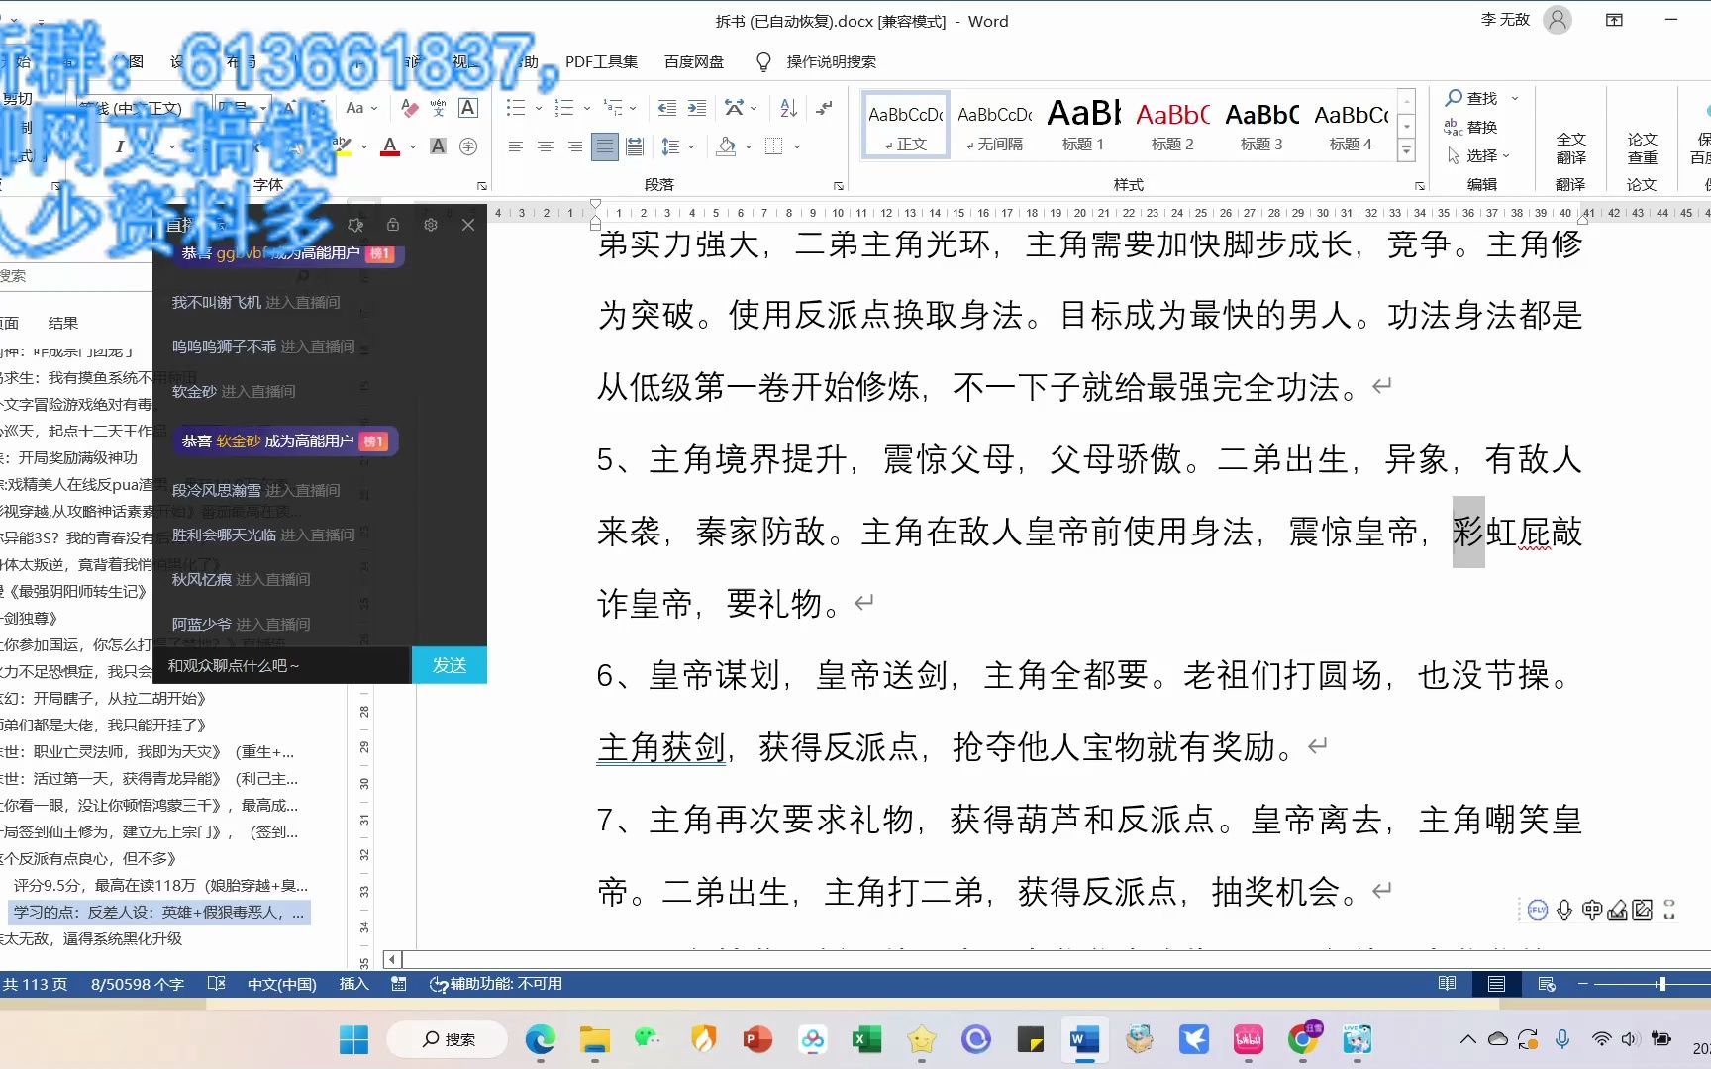Open the Change Case Aa dropdown
1711x1069 pixels.
pos(361,108)
